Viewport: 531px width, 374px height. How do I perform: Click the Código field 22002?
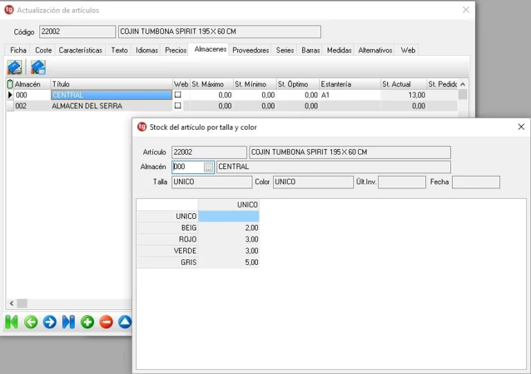pyautogui.click(x=77, y=32)
